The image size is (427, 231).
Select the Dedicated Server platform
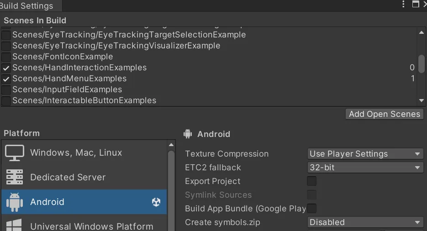coord(68,177)
